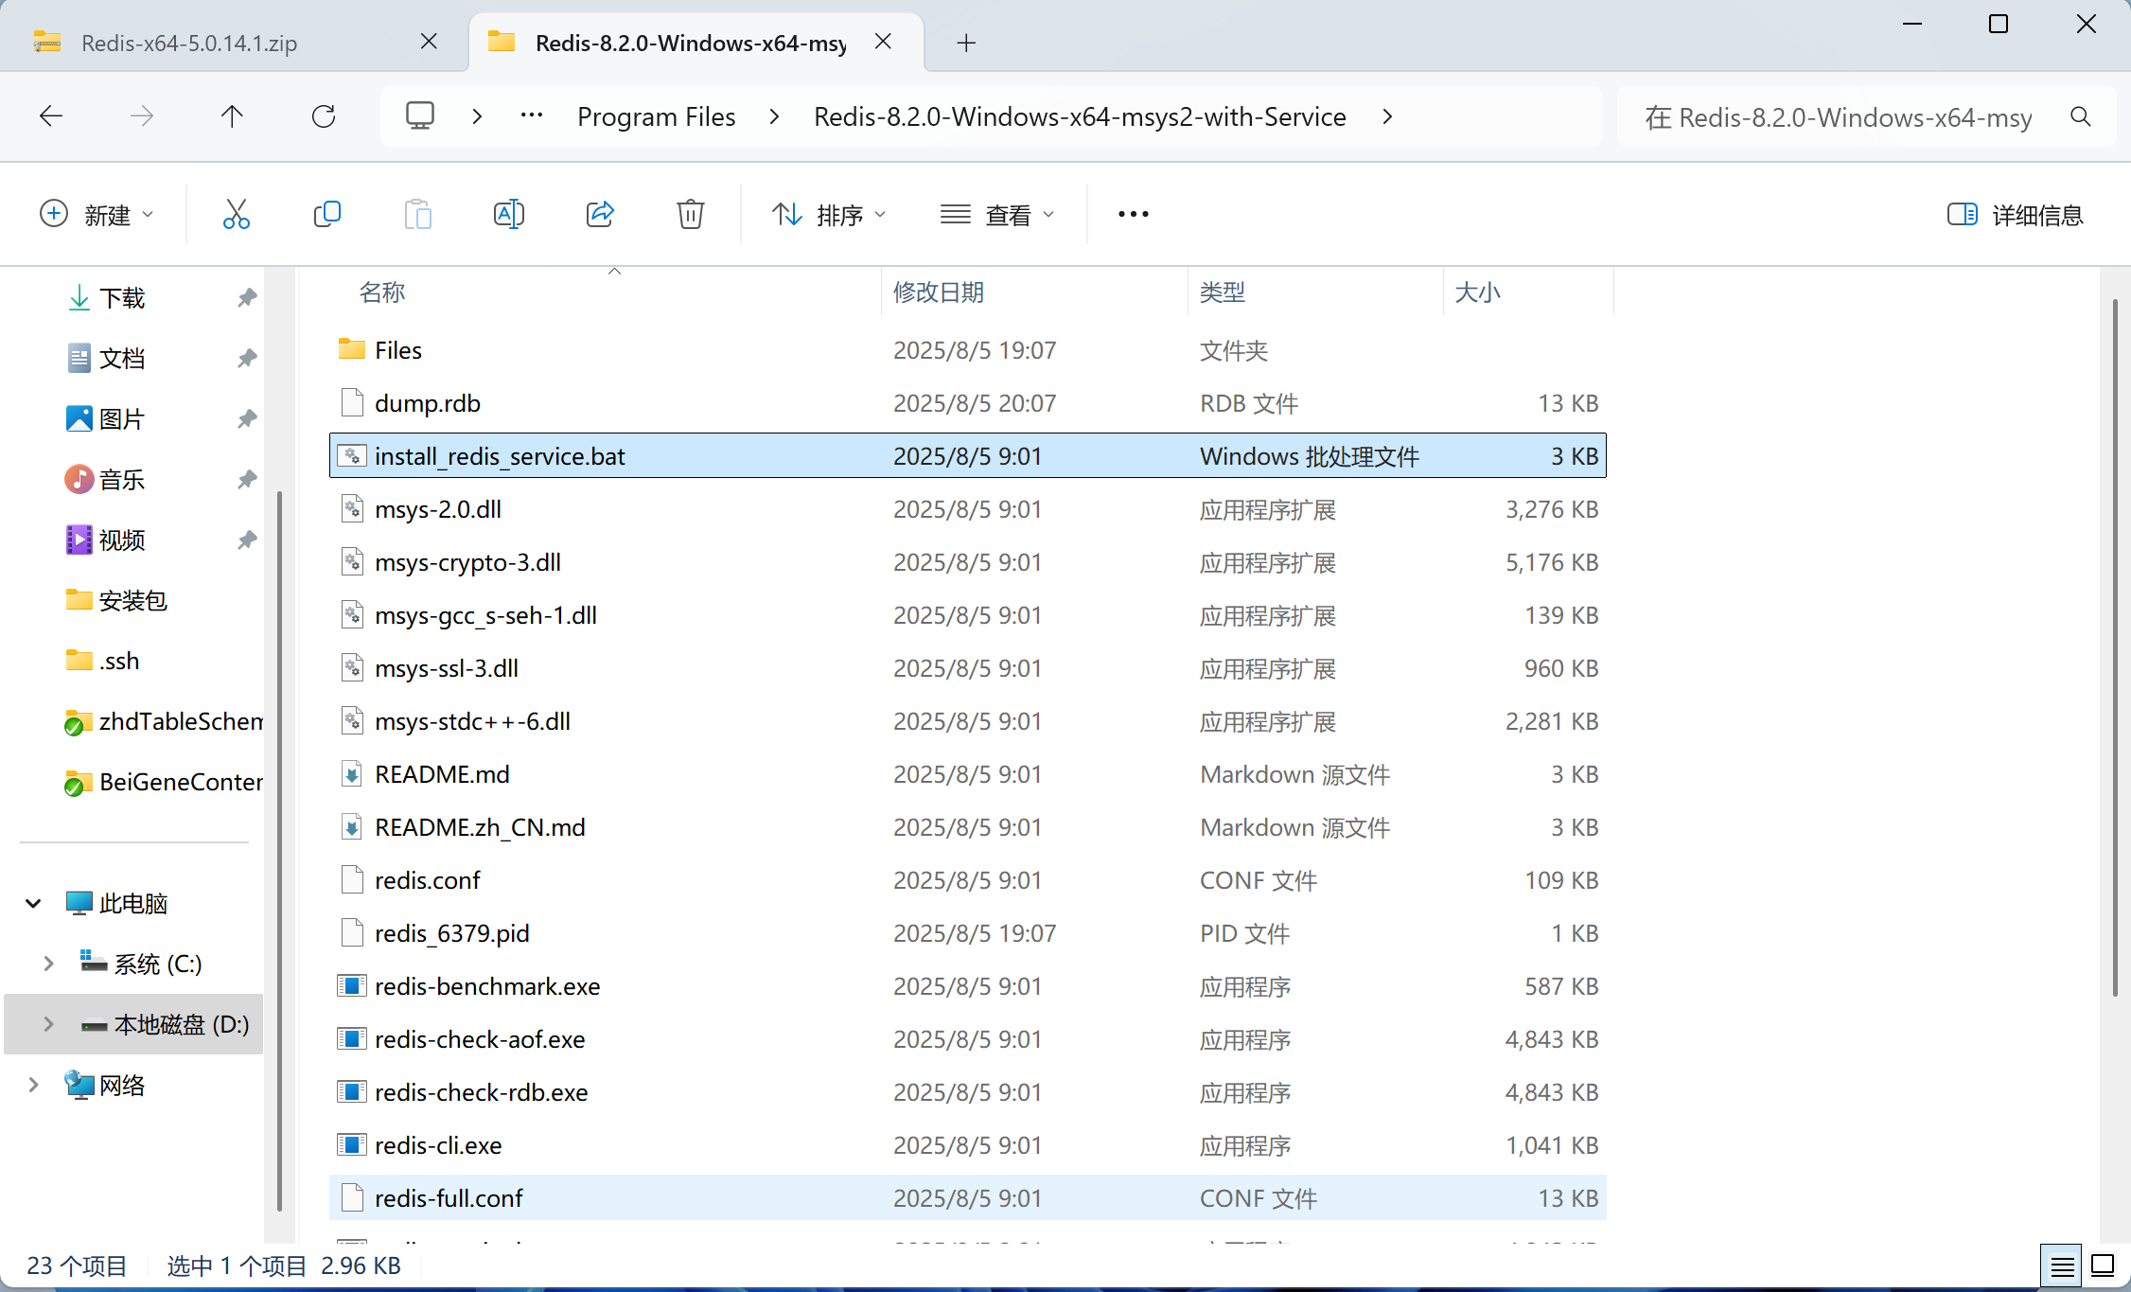Click Program Files in breadcrumb path
This screenshot has width=2131, height=1292.
[657, 116]
